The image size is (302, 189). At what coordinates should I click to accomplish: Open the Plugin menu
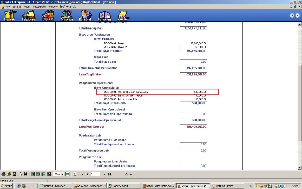point(27,6)
